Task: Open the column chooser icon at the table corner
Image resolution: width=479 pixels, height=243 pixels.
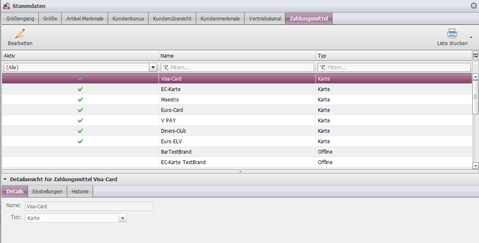Action: [x=475, y=56]
